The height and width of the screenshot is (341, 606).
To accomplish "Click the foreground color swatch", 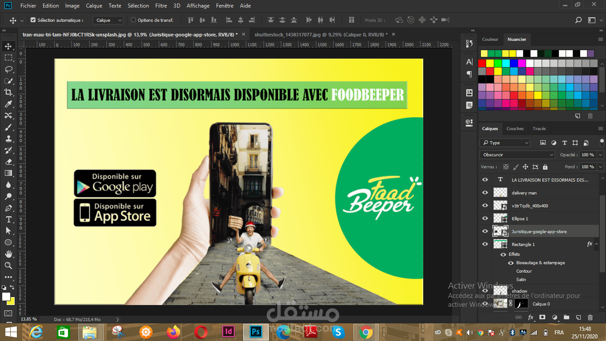I will 6,297.
